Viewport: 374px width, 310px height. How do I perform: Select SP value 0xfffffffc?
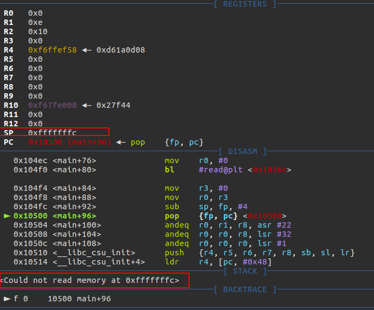coord(53,133)
